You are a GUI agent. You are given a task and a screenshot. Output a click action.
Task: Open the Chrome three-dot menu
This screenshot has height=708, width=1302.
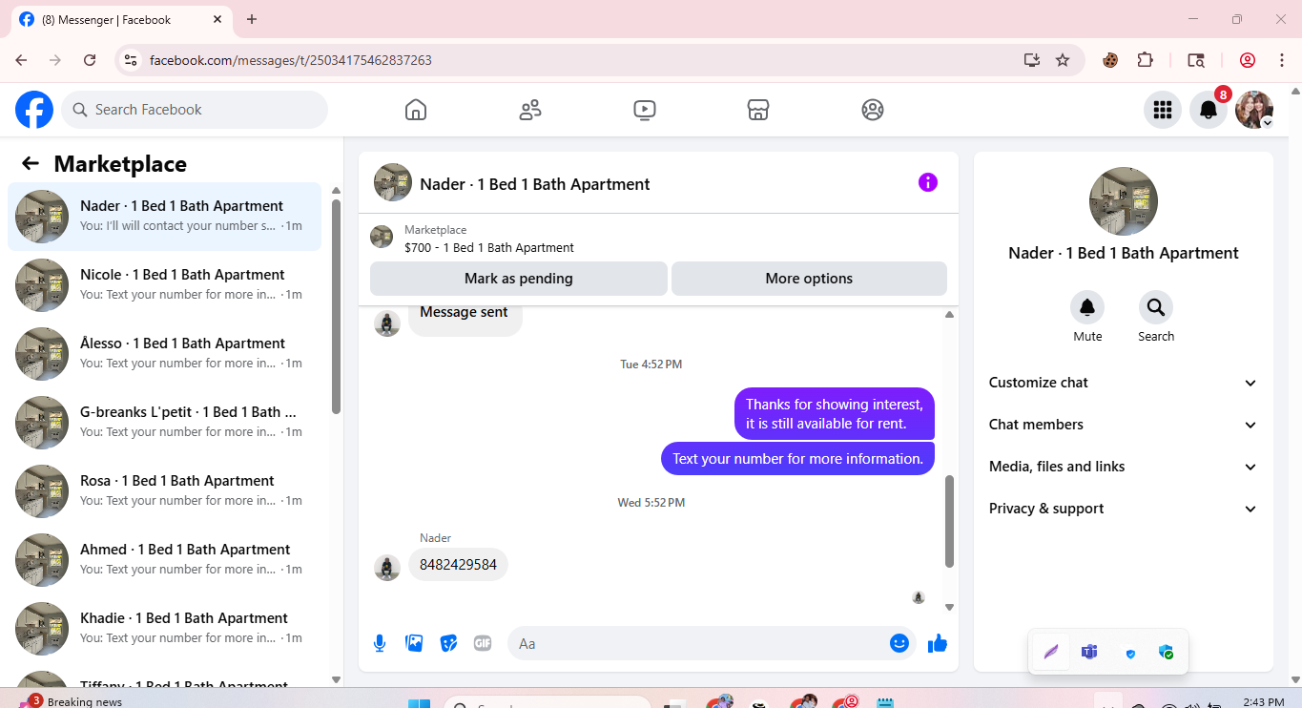[x=1282, y=60]
